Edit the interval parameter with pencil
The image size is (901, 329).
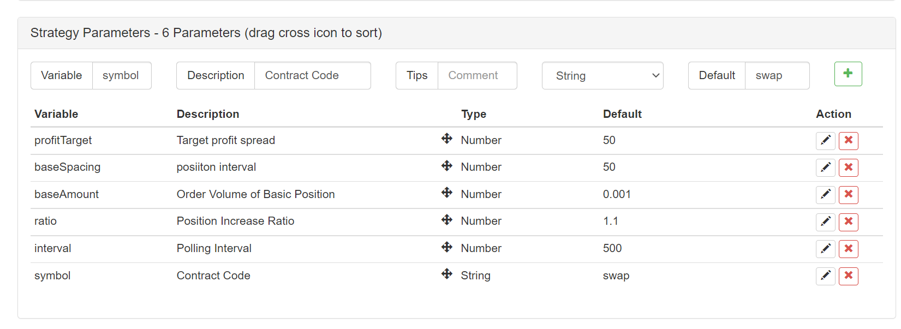(x=825, y=249)
